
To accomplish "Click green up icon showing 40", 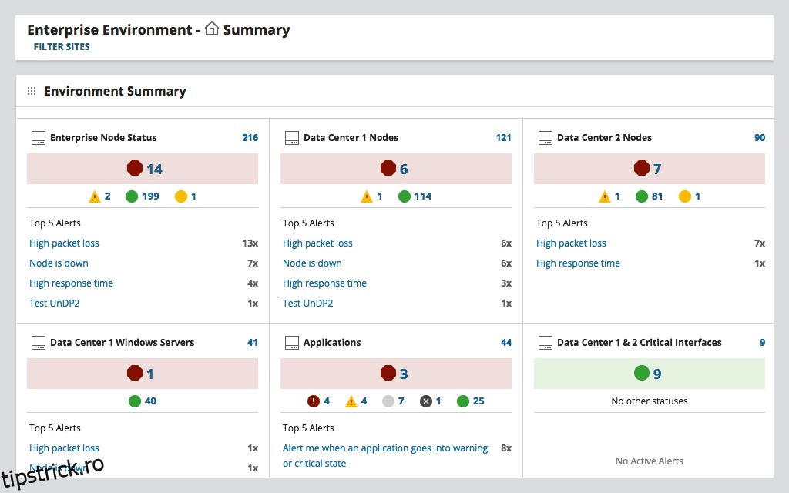I will (135, 401).
